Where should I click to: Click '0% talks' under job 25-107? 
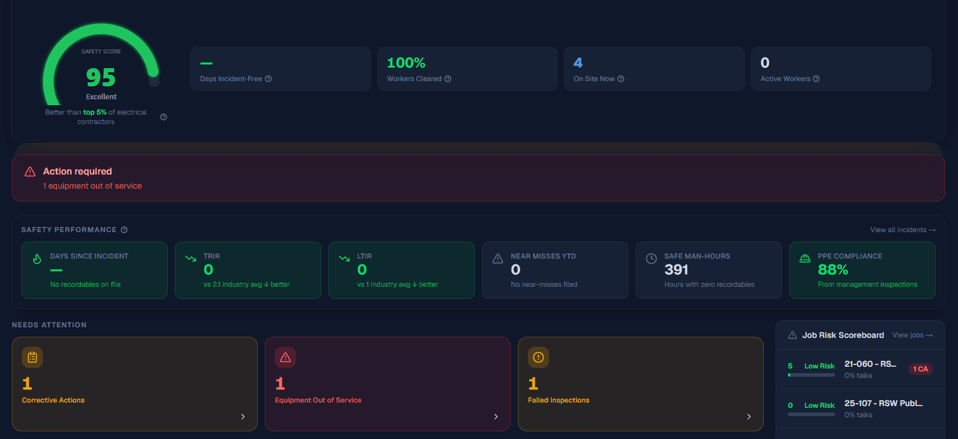(858, 415)
